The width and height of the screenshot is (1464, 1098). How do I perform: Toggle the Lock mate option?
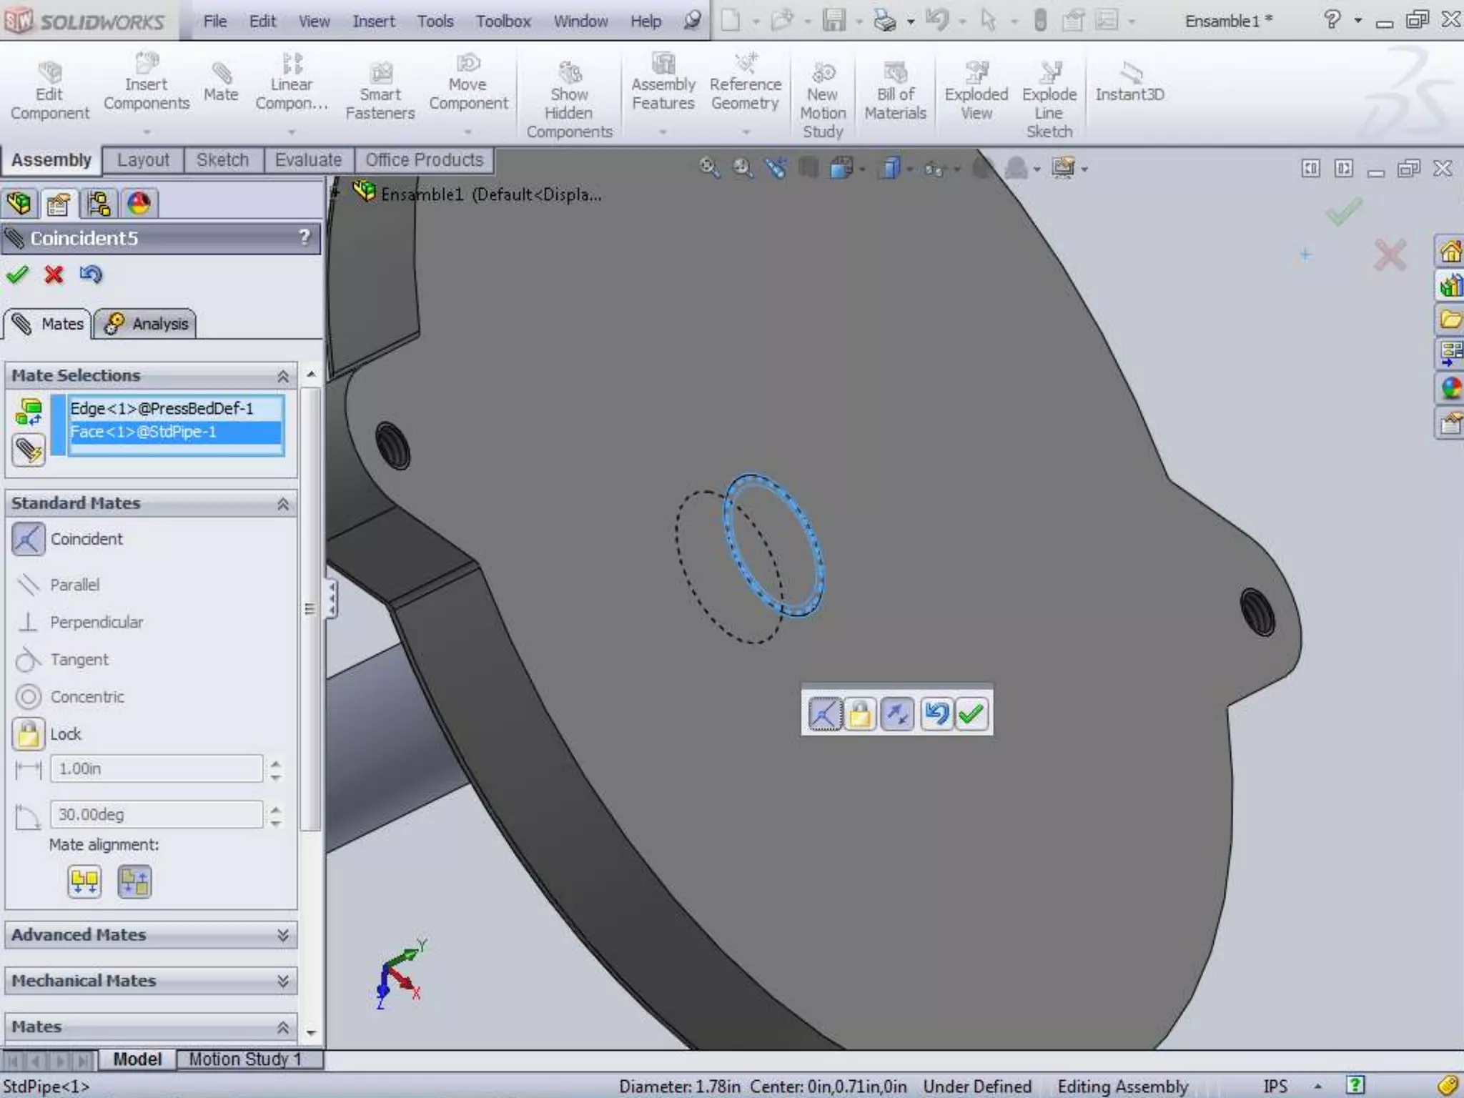click(x=29, y=734)
